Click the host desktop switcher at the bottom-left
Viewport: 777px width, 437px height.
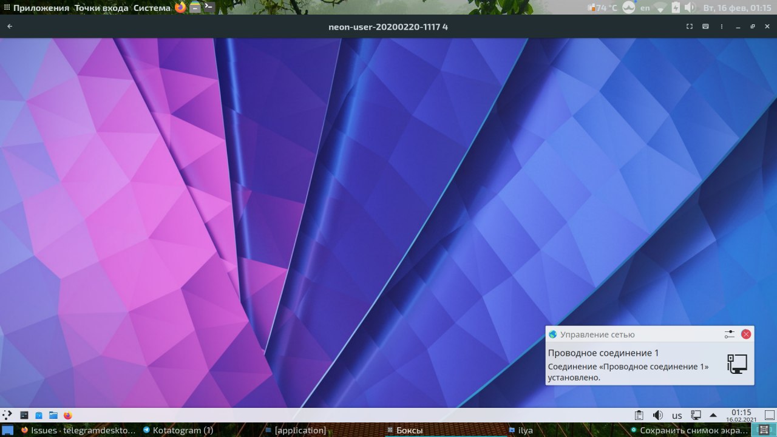[x=7, y=430]
